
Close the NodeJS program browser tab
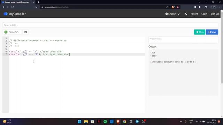pyautogui.click(x=33, y=2)
